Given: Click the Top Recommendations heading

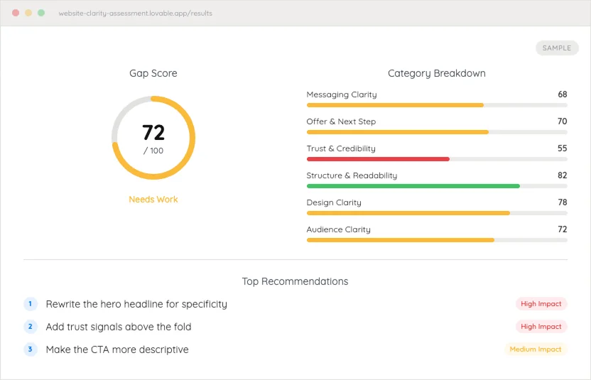Looking at the screenshot, I should tap(295, 281).
